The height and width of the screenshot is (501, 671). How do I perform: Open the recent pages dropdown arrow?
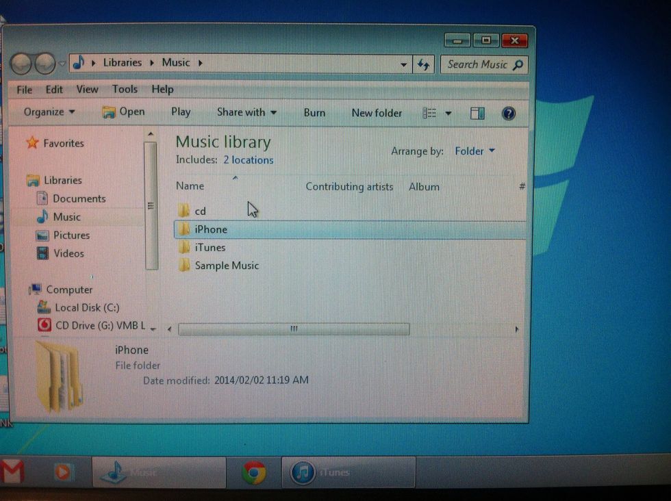[x=62, y=64]
